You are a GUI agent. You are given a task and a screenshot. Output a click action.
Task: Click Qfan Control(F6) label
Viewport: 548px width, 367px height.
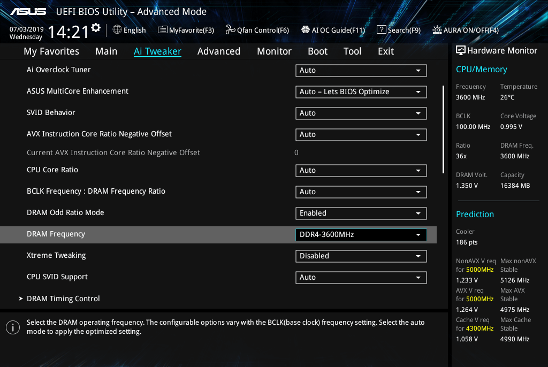(263, 30)
